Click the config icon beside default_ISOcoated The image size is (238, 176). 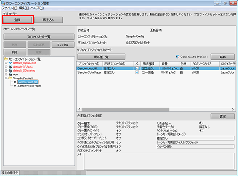pyautogui.click(x=11, y=71)
